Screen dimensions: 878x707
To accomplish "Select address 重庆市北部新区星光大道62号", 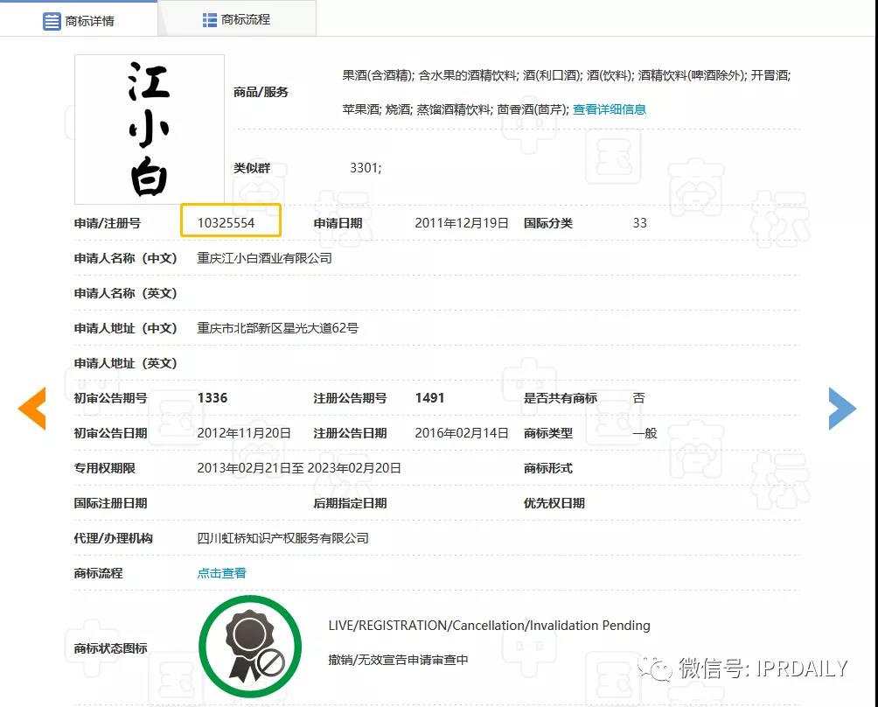I will tap(278, 328).
